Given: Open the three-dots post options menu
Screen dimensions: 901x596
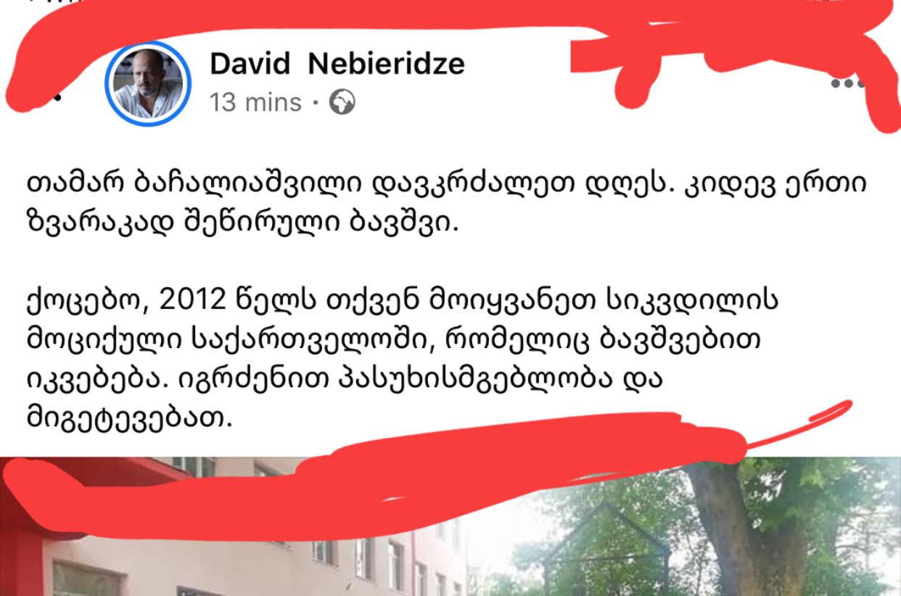Looking at the screenshot, I should (847, 84).
